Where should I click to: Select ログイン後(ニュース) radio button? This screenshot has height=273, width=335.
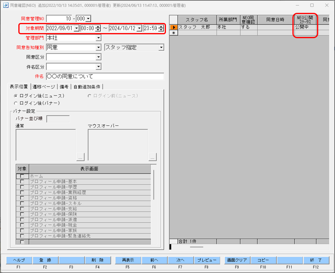click(16, 96)
